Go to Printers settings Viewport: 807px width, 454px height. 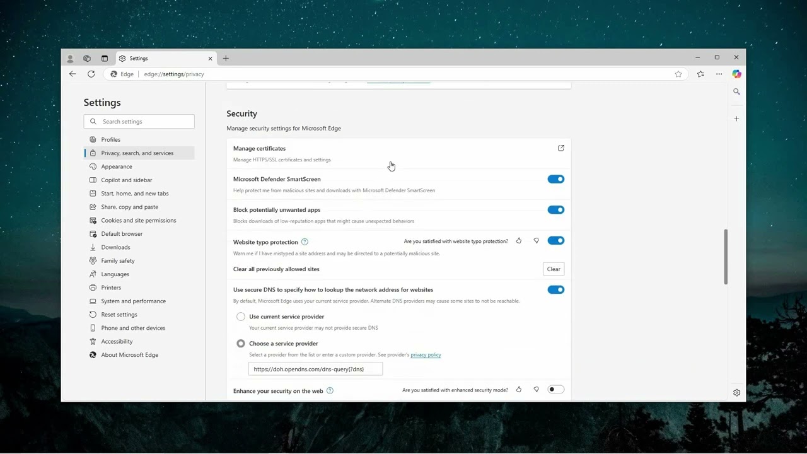pos(139,288)
